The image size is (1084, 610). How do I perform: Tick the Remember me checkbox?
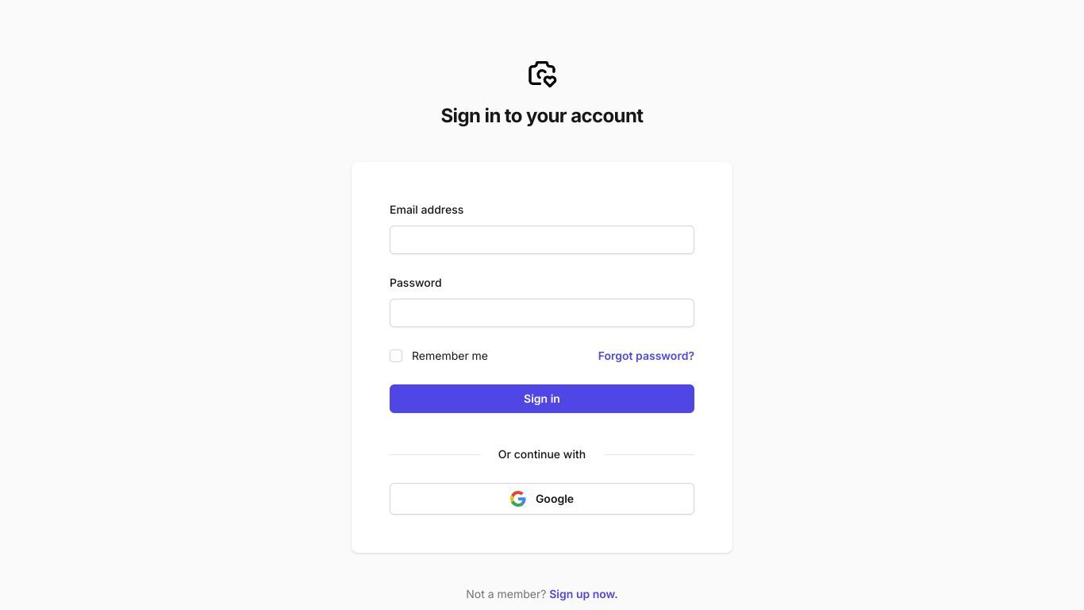(x=396, y=356)
